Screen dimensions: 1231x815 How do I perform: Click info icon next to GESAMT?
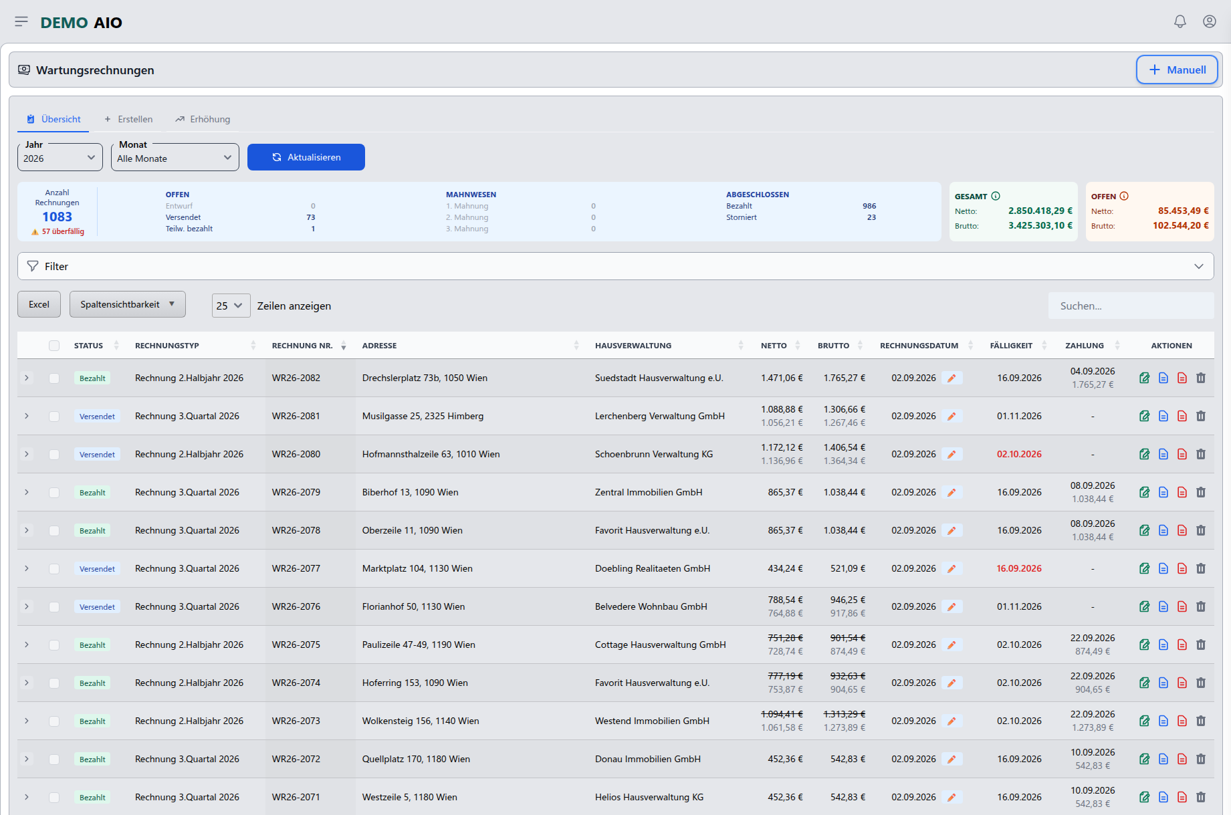pos(996,196)
